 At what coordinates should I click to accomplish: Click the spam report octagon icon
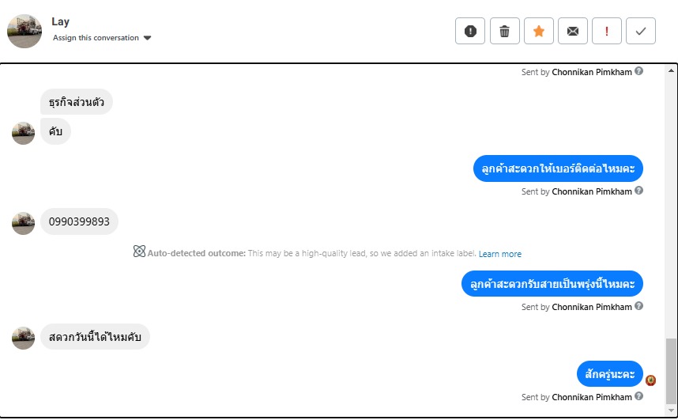coord(470,32)
